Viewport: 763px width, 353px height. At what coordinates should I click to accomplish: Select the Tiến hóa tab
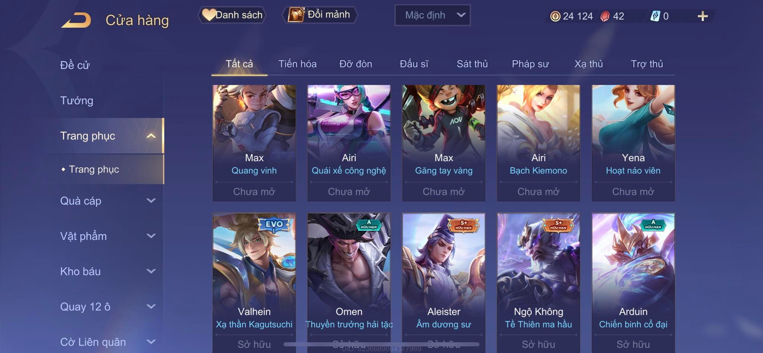tap(297, 64)
